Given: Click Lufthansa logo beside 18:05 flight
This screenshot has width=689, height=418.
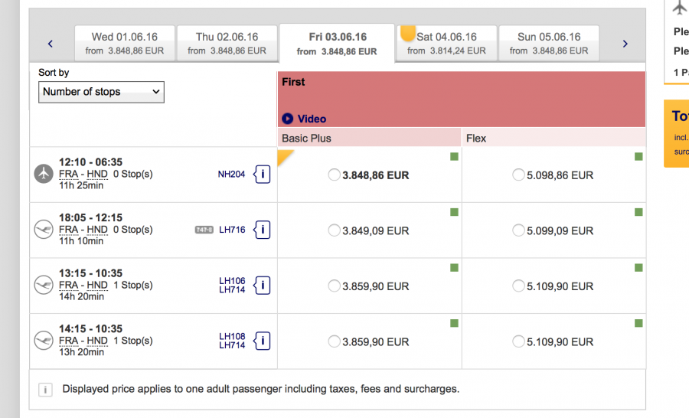Looking at the screenshot, I should [44, 230].
